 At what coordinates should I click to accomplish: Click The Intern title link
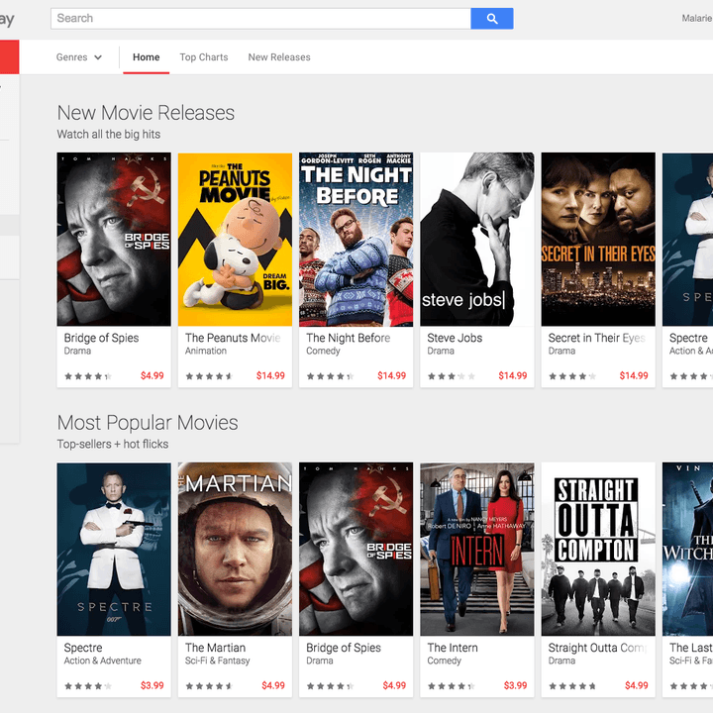click(x=453, y=648)
